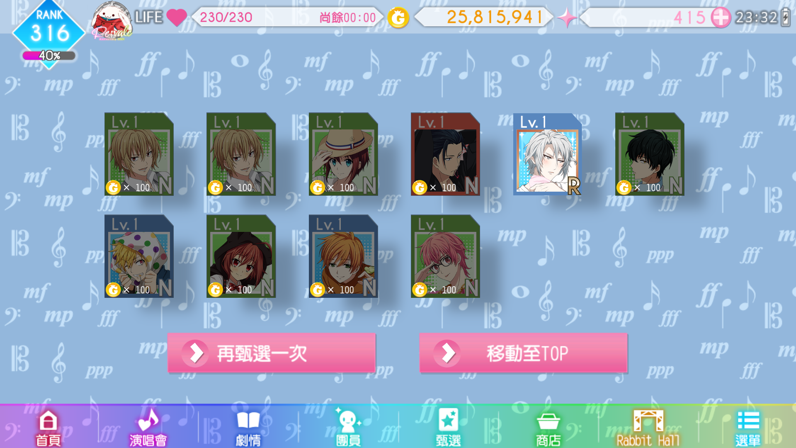Select the pink-haired glasses character card
Viewport: 796px width, 448px height.
point(445,256)
